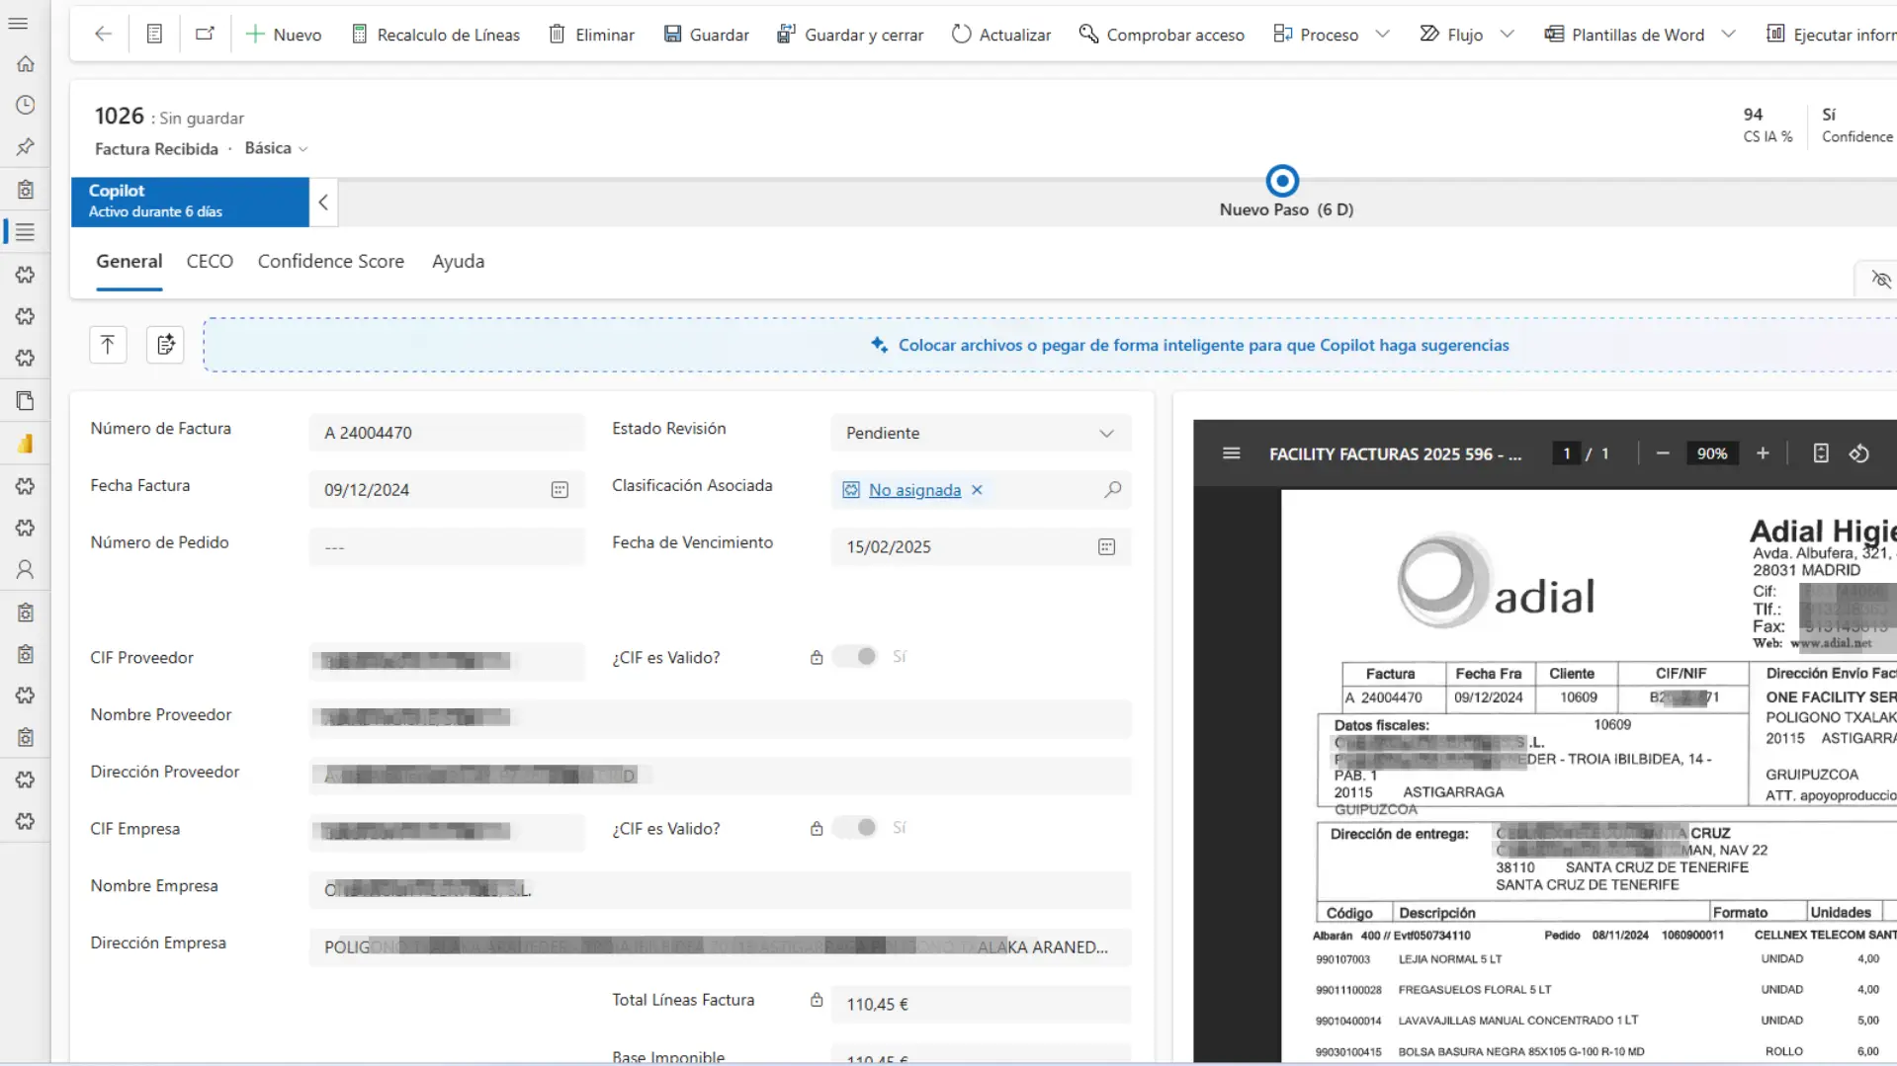Toggle CIF Proveedor valid switch
Viewport: 1897px width, 1066px height.
[855, 657]
